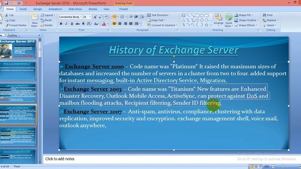Open the Home ribbon tab
The width and height of the screenshot is (301, 169).
click(10, 9)
